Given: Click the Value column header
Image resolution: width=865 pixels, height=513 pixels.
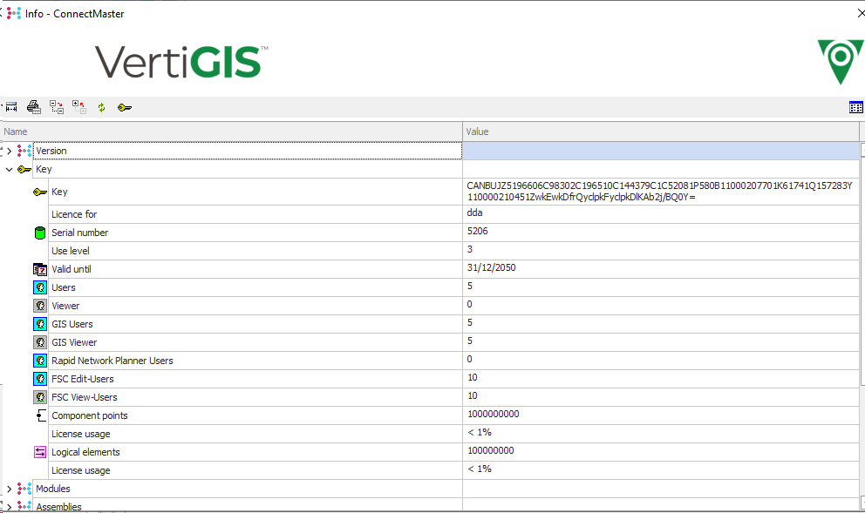Looking at the screenshot, I should point(661,132).
